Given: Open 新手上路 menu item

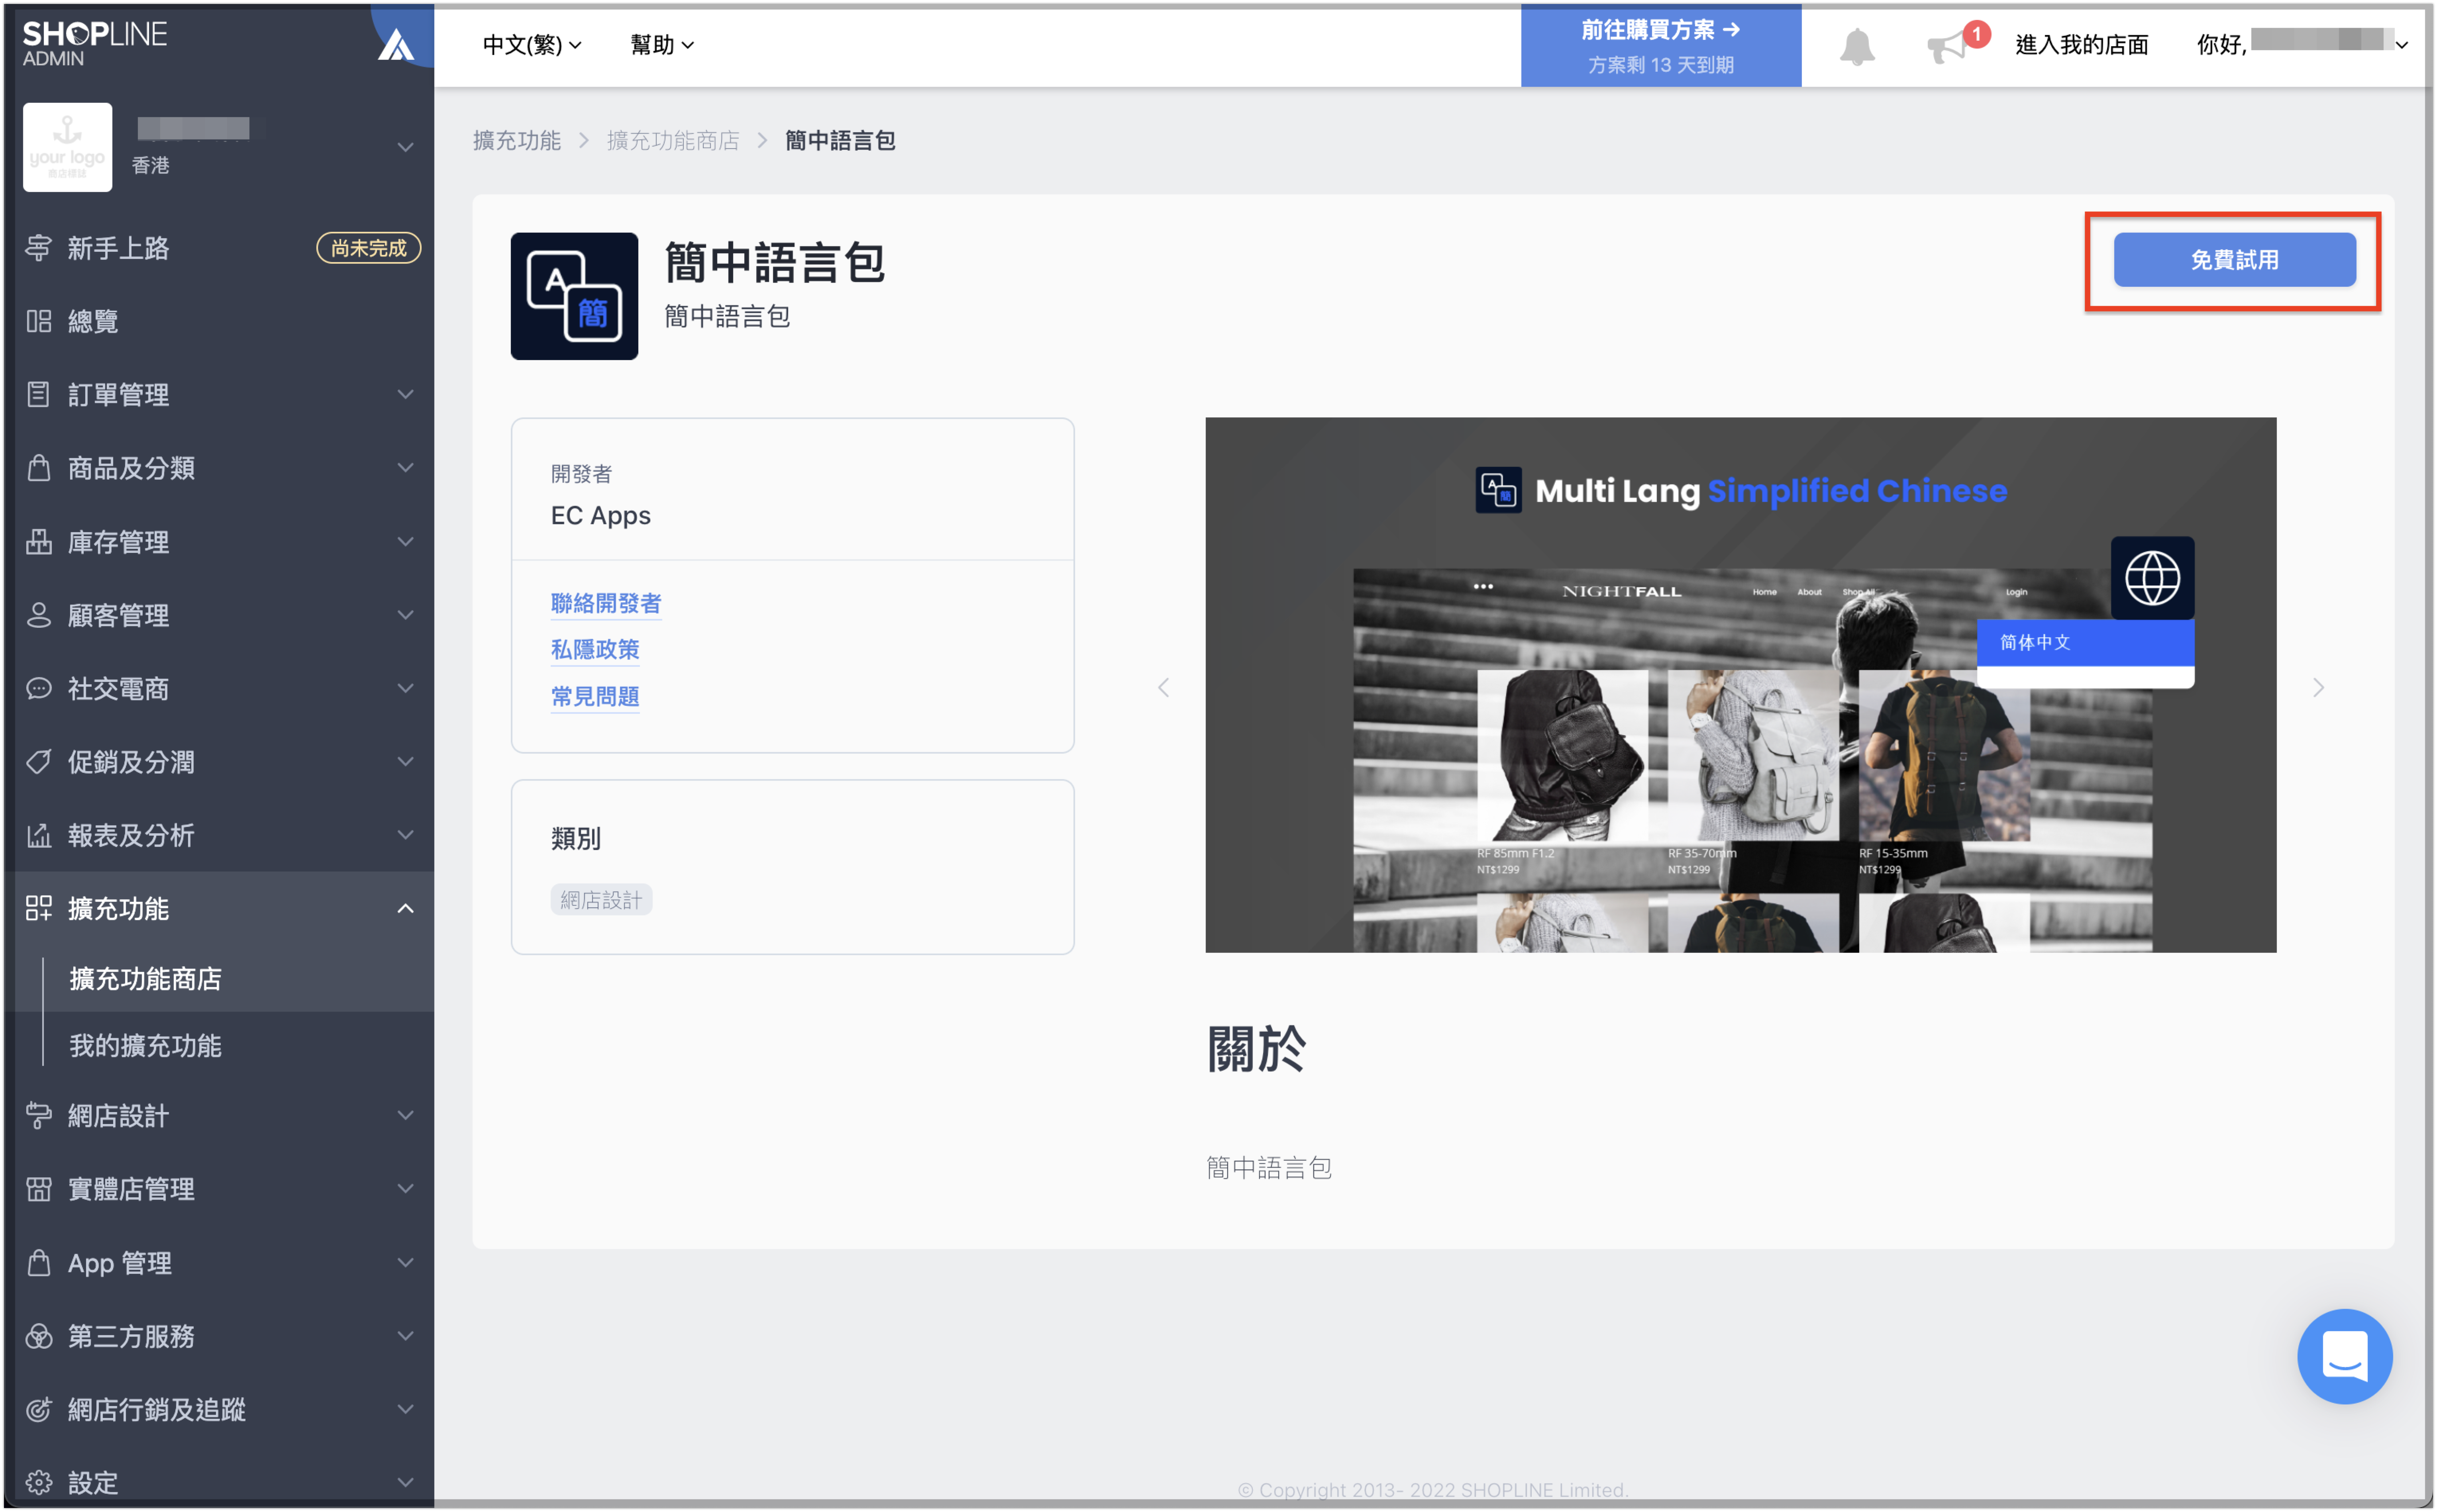Looking at the screenshot, I should click(218, 248).
